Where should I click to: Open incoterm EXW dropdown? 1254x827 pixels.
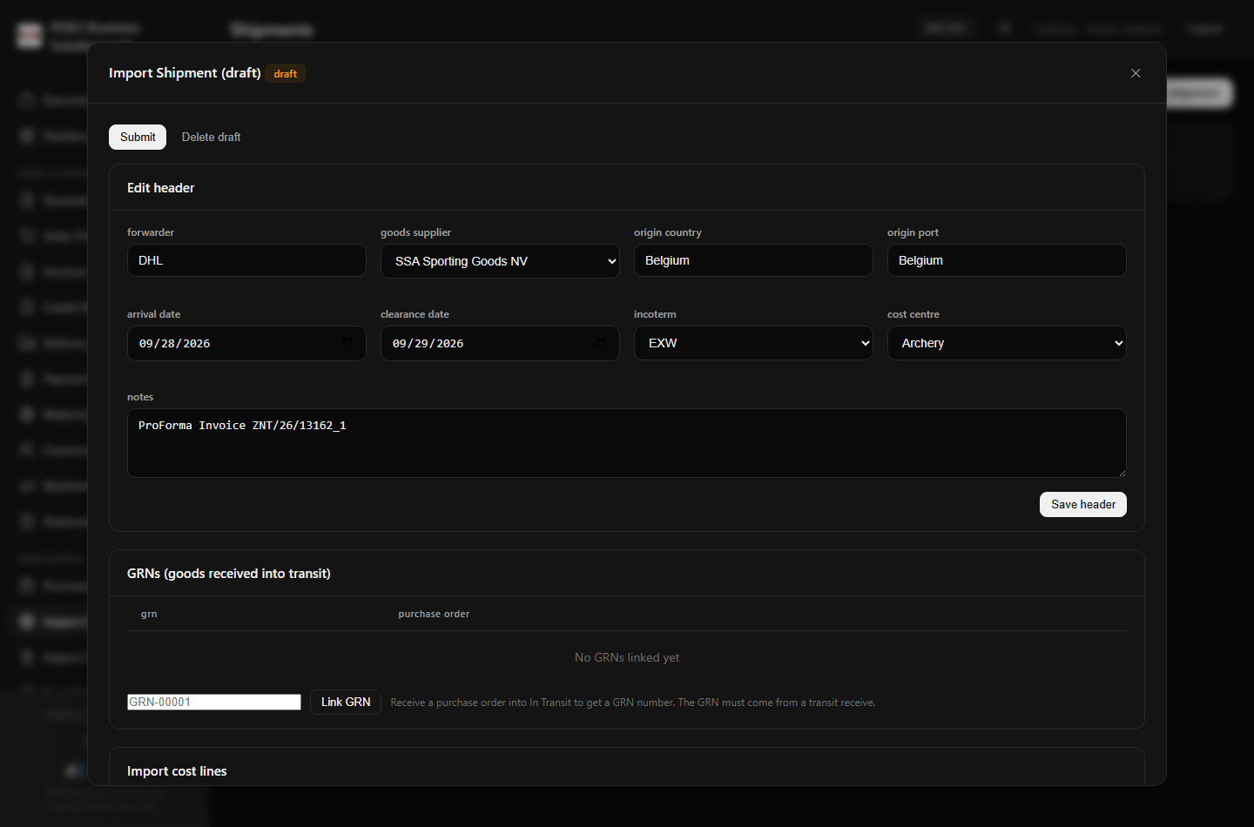[753, 343]
